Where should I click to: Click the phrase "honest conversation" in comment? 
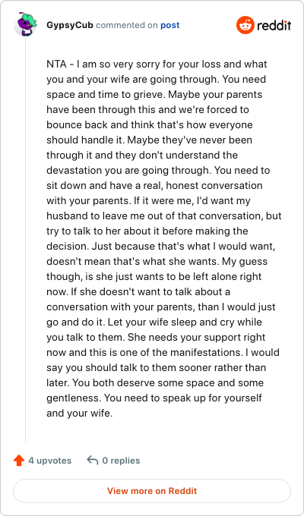[x=214, y=186]
